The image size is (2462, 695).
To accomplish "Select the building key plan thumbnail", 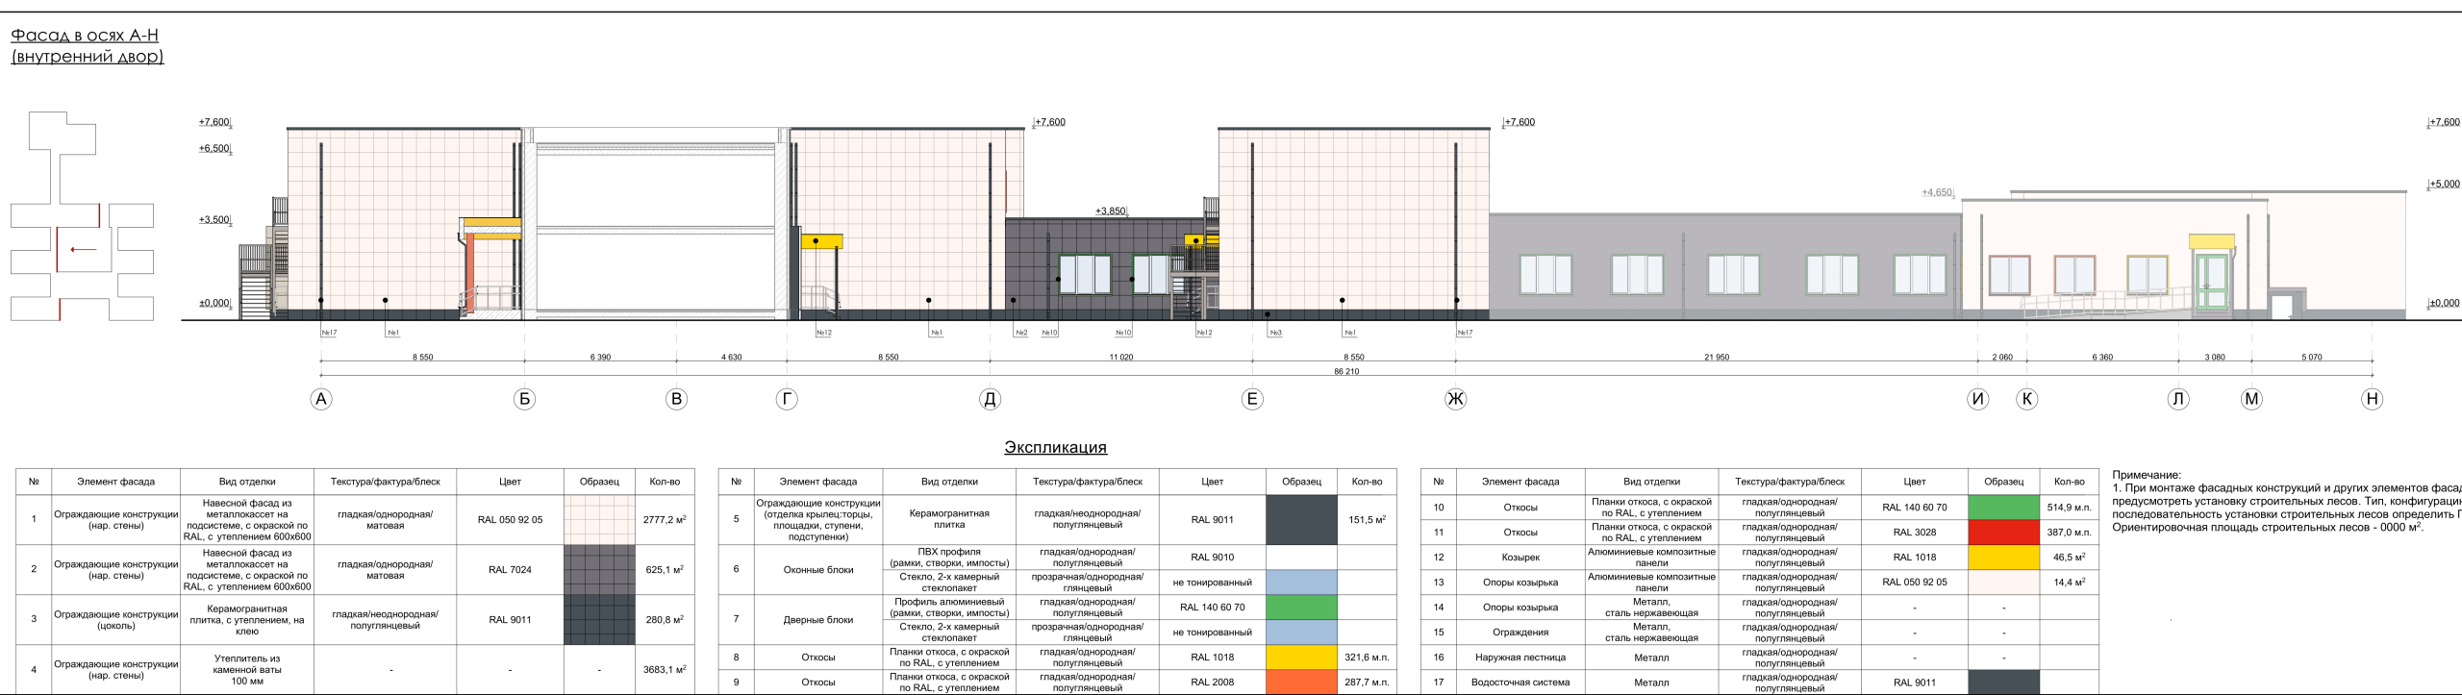I will coord(82,216).
